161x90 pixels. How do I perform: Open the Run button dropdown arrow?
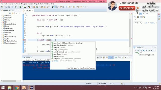pyautogui.click(x=22, y=7)
